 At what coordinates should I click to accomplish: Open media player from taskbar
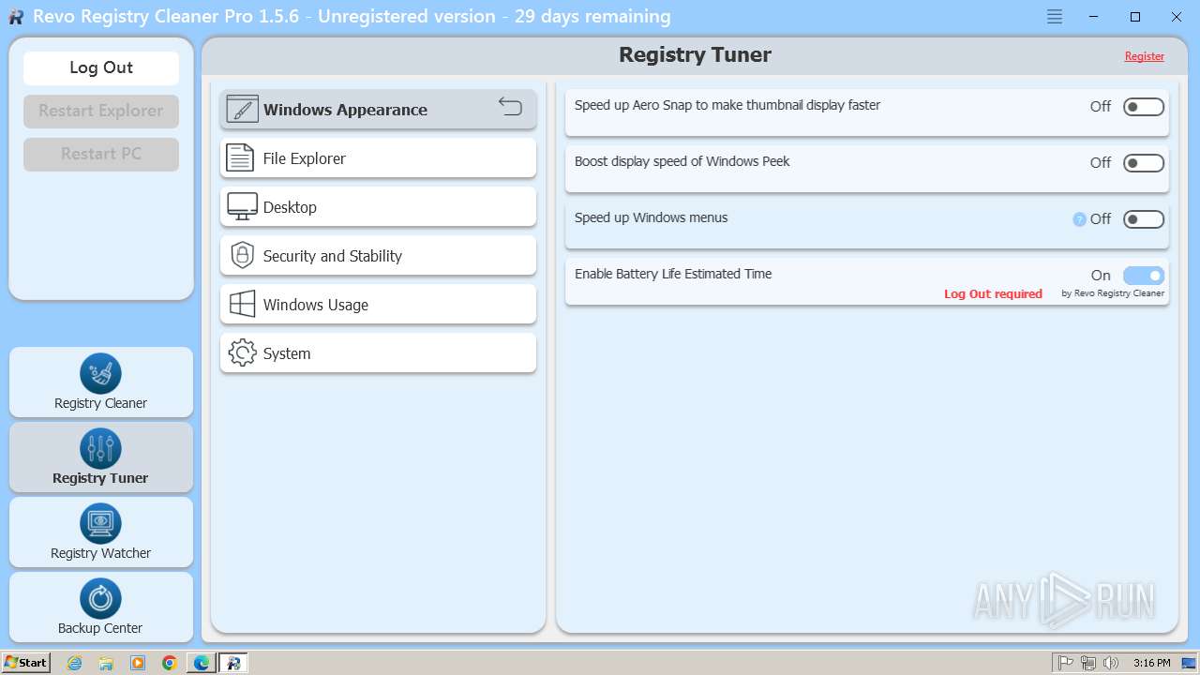(x=138, y=663)
